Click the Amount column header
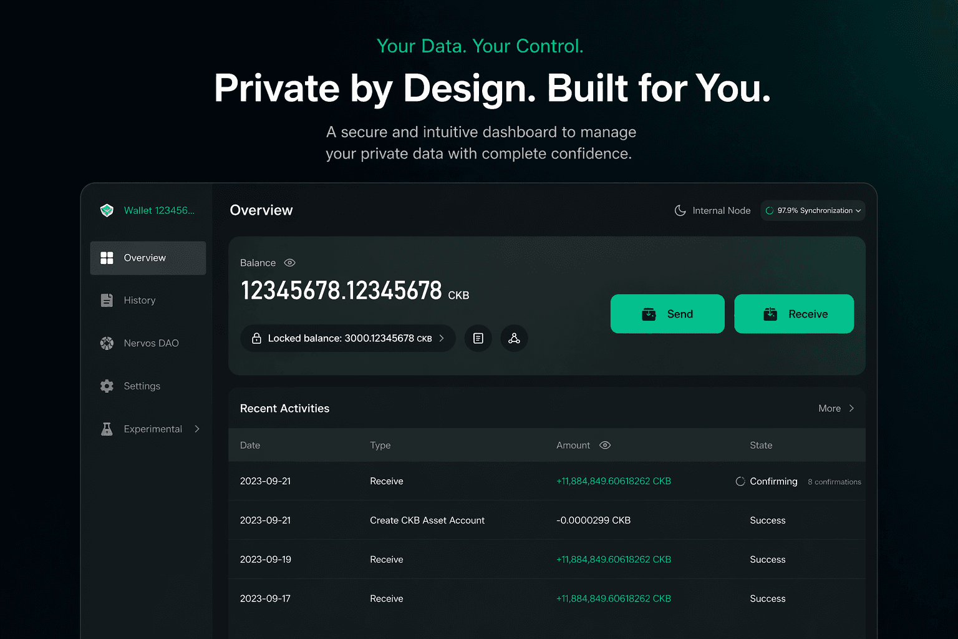The height and width of the screenshot is (639, 958). pyautogui.click(x=573, y=445)
